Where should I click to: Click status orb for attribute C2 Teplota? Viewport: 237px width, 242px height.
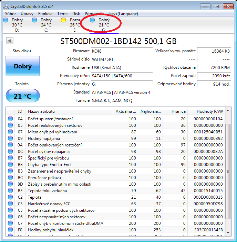pyautogui.click(x=10, y=197)
